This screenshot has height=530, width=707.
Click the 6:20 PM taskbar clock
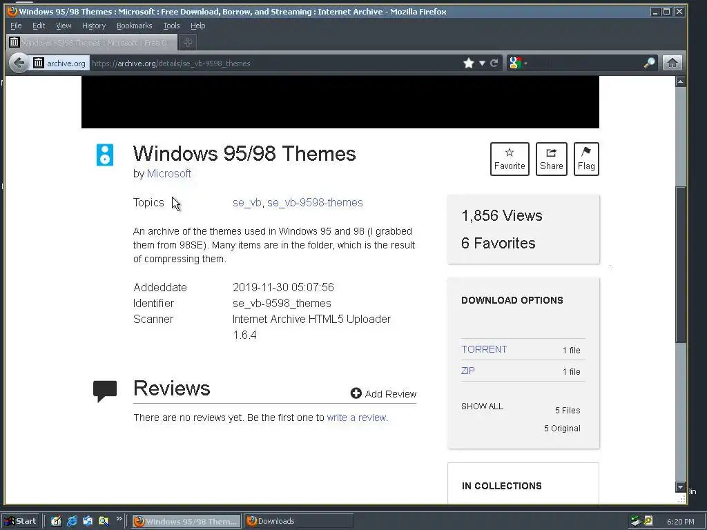(x=680, y=522)
